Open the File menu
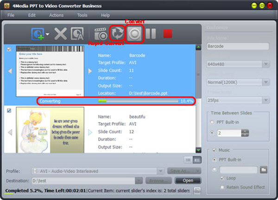278x200 pixels. click(x=11, y=15)
